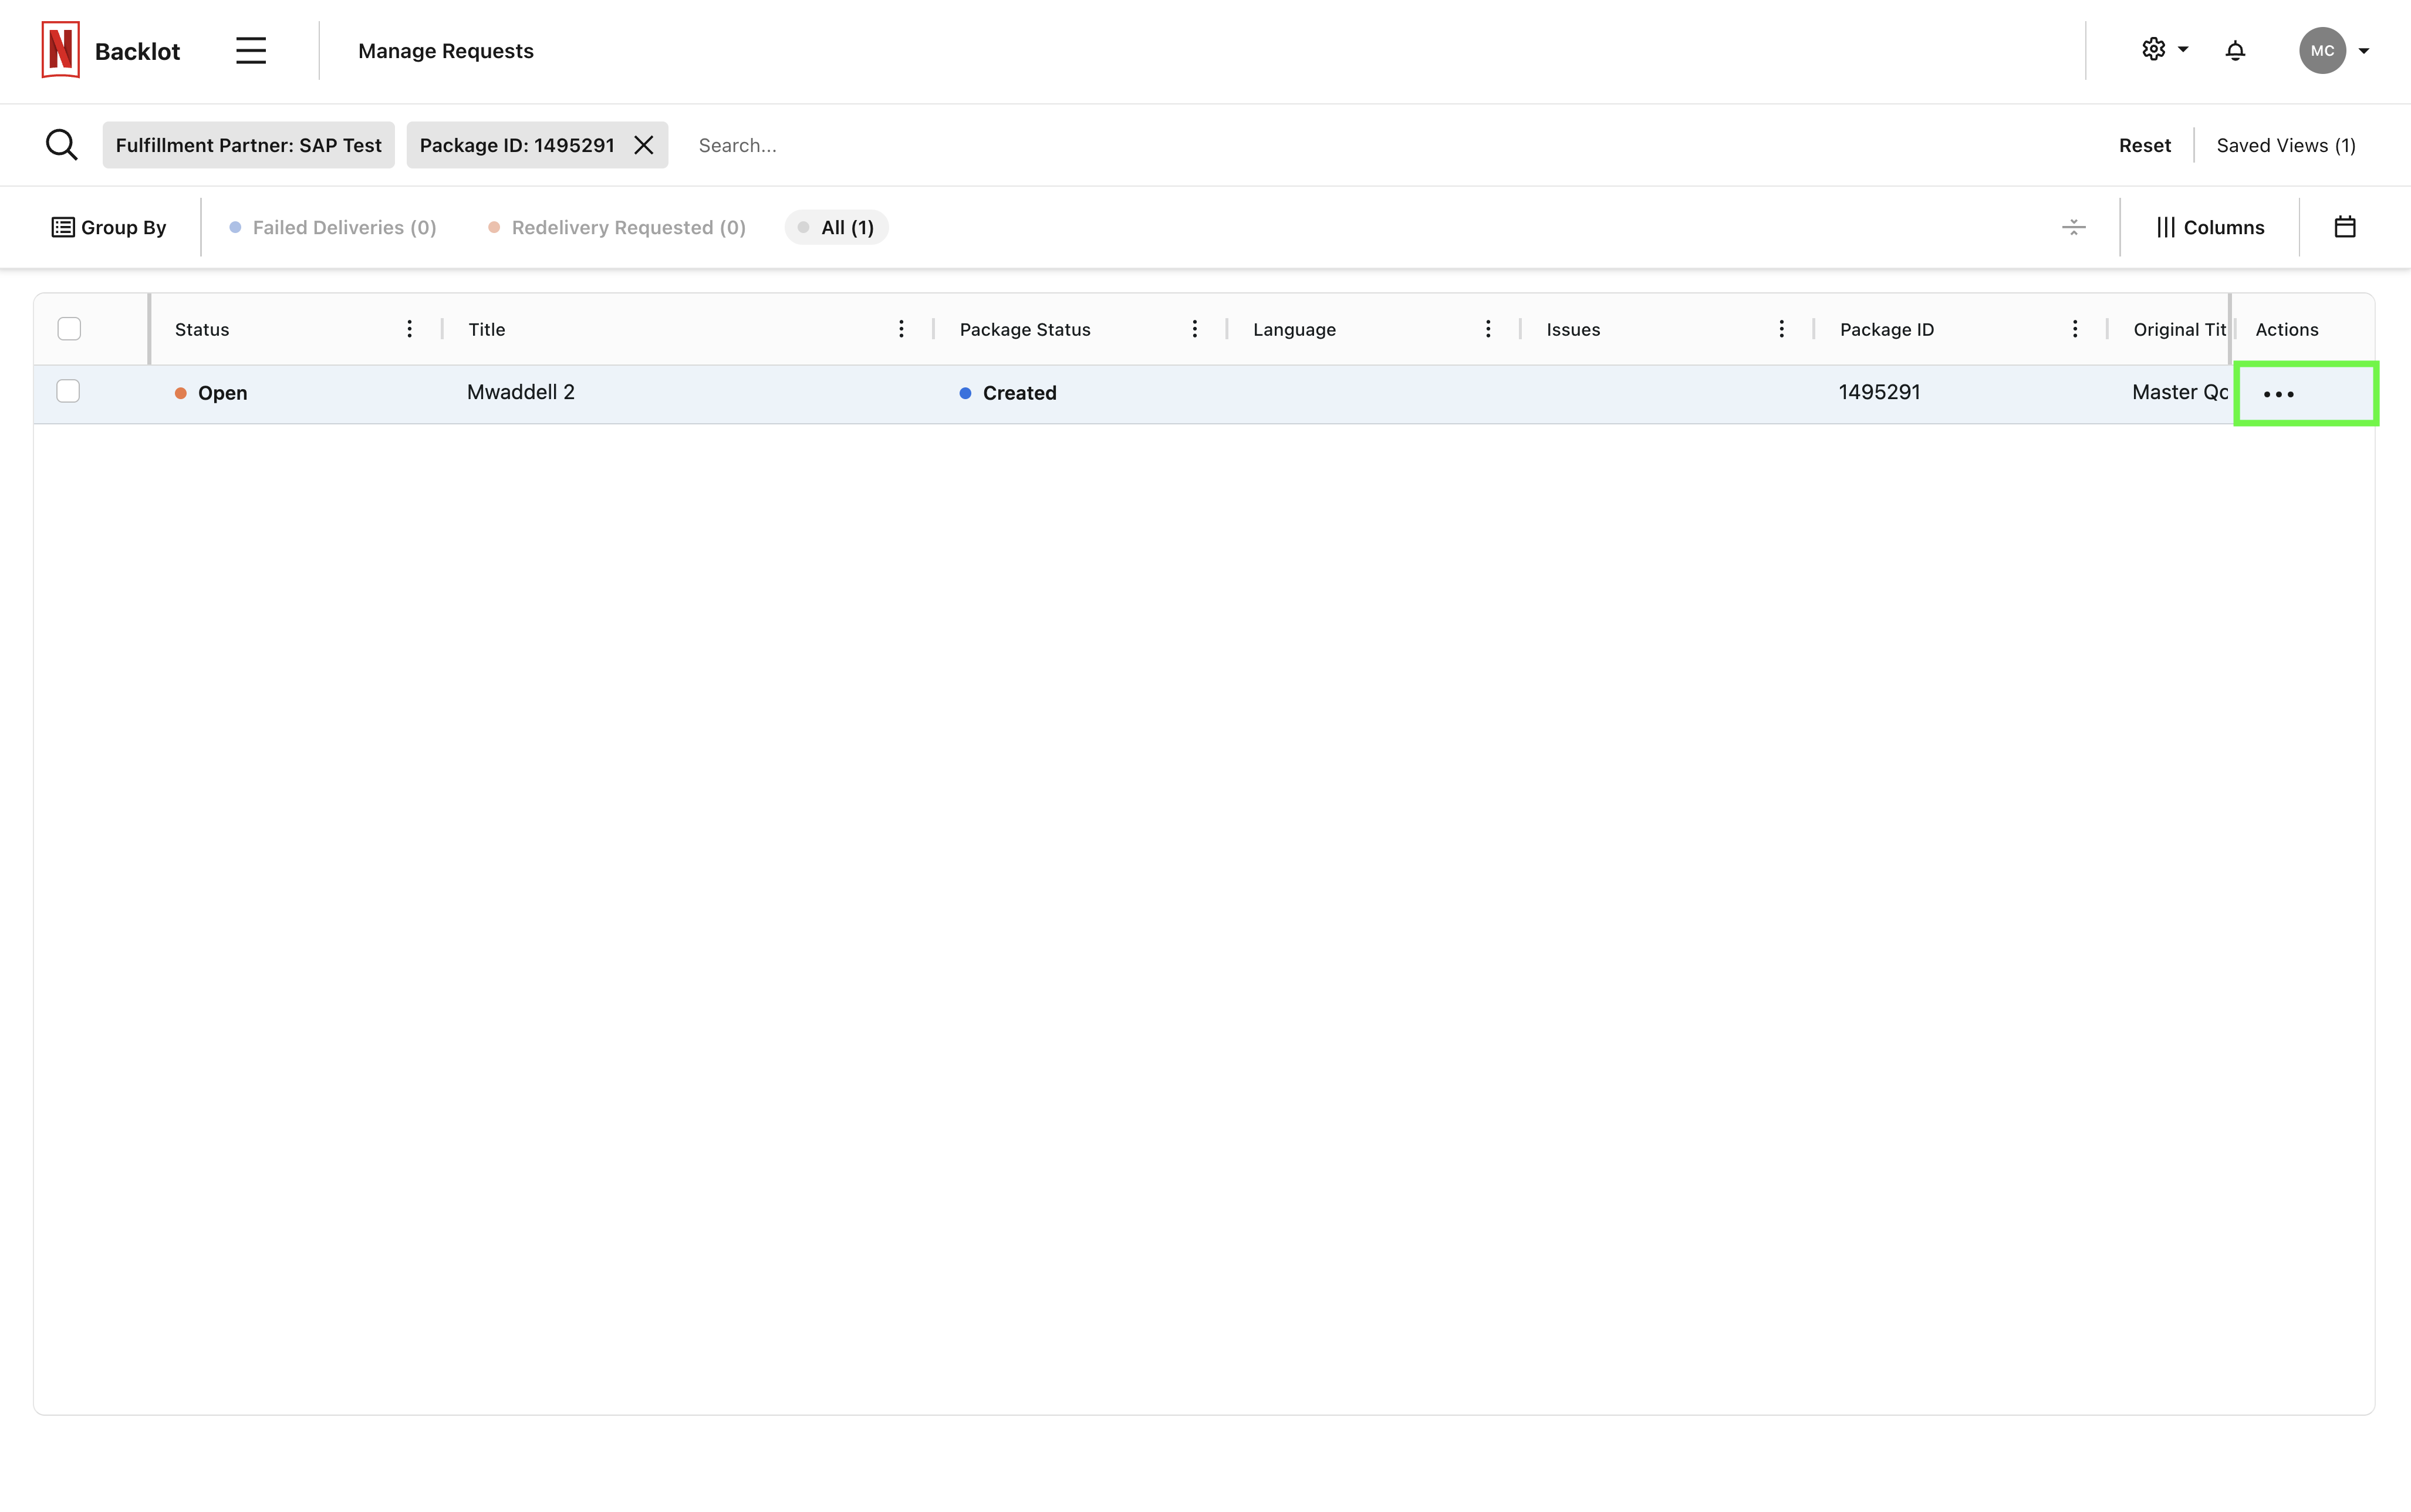2411x1512 pixels.
Task: Click the magnifier search icon
Action: click(62, 145)
